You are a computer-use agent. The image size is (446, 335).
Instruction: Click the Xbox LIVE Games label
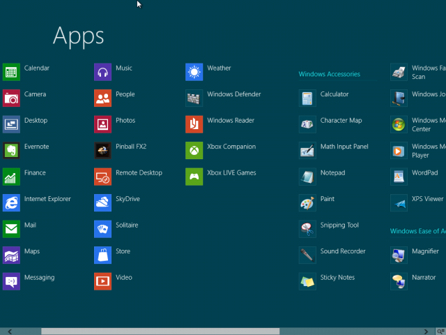(x=231, y=172)
